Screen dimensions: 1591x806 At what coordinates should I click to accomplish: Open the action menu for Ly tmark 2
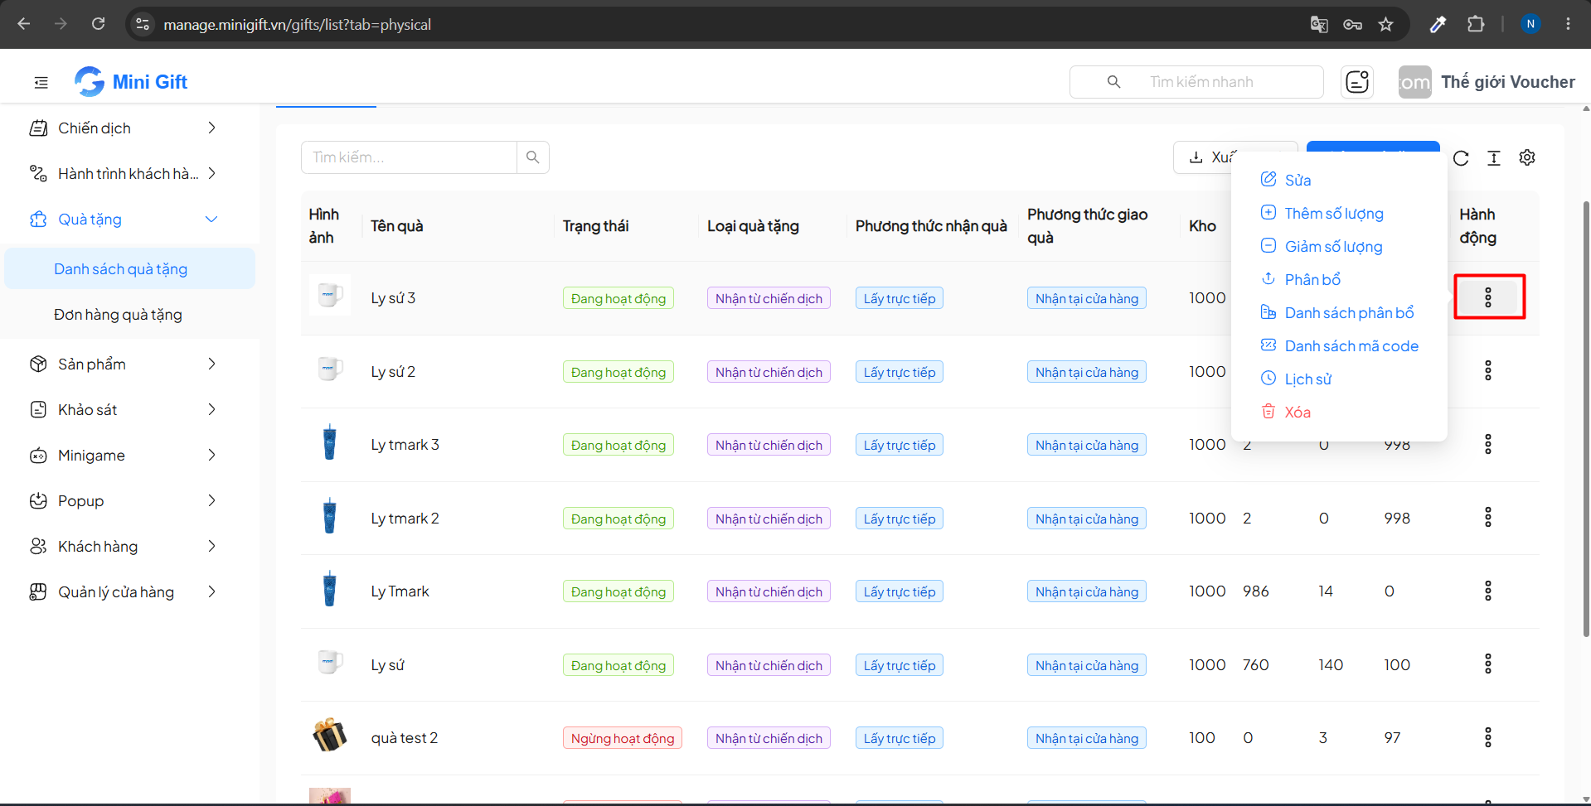coord(1488,517)
